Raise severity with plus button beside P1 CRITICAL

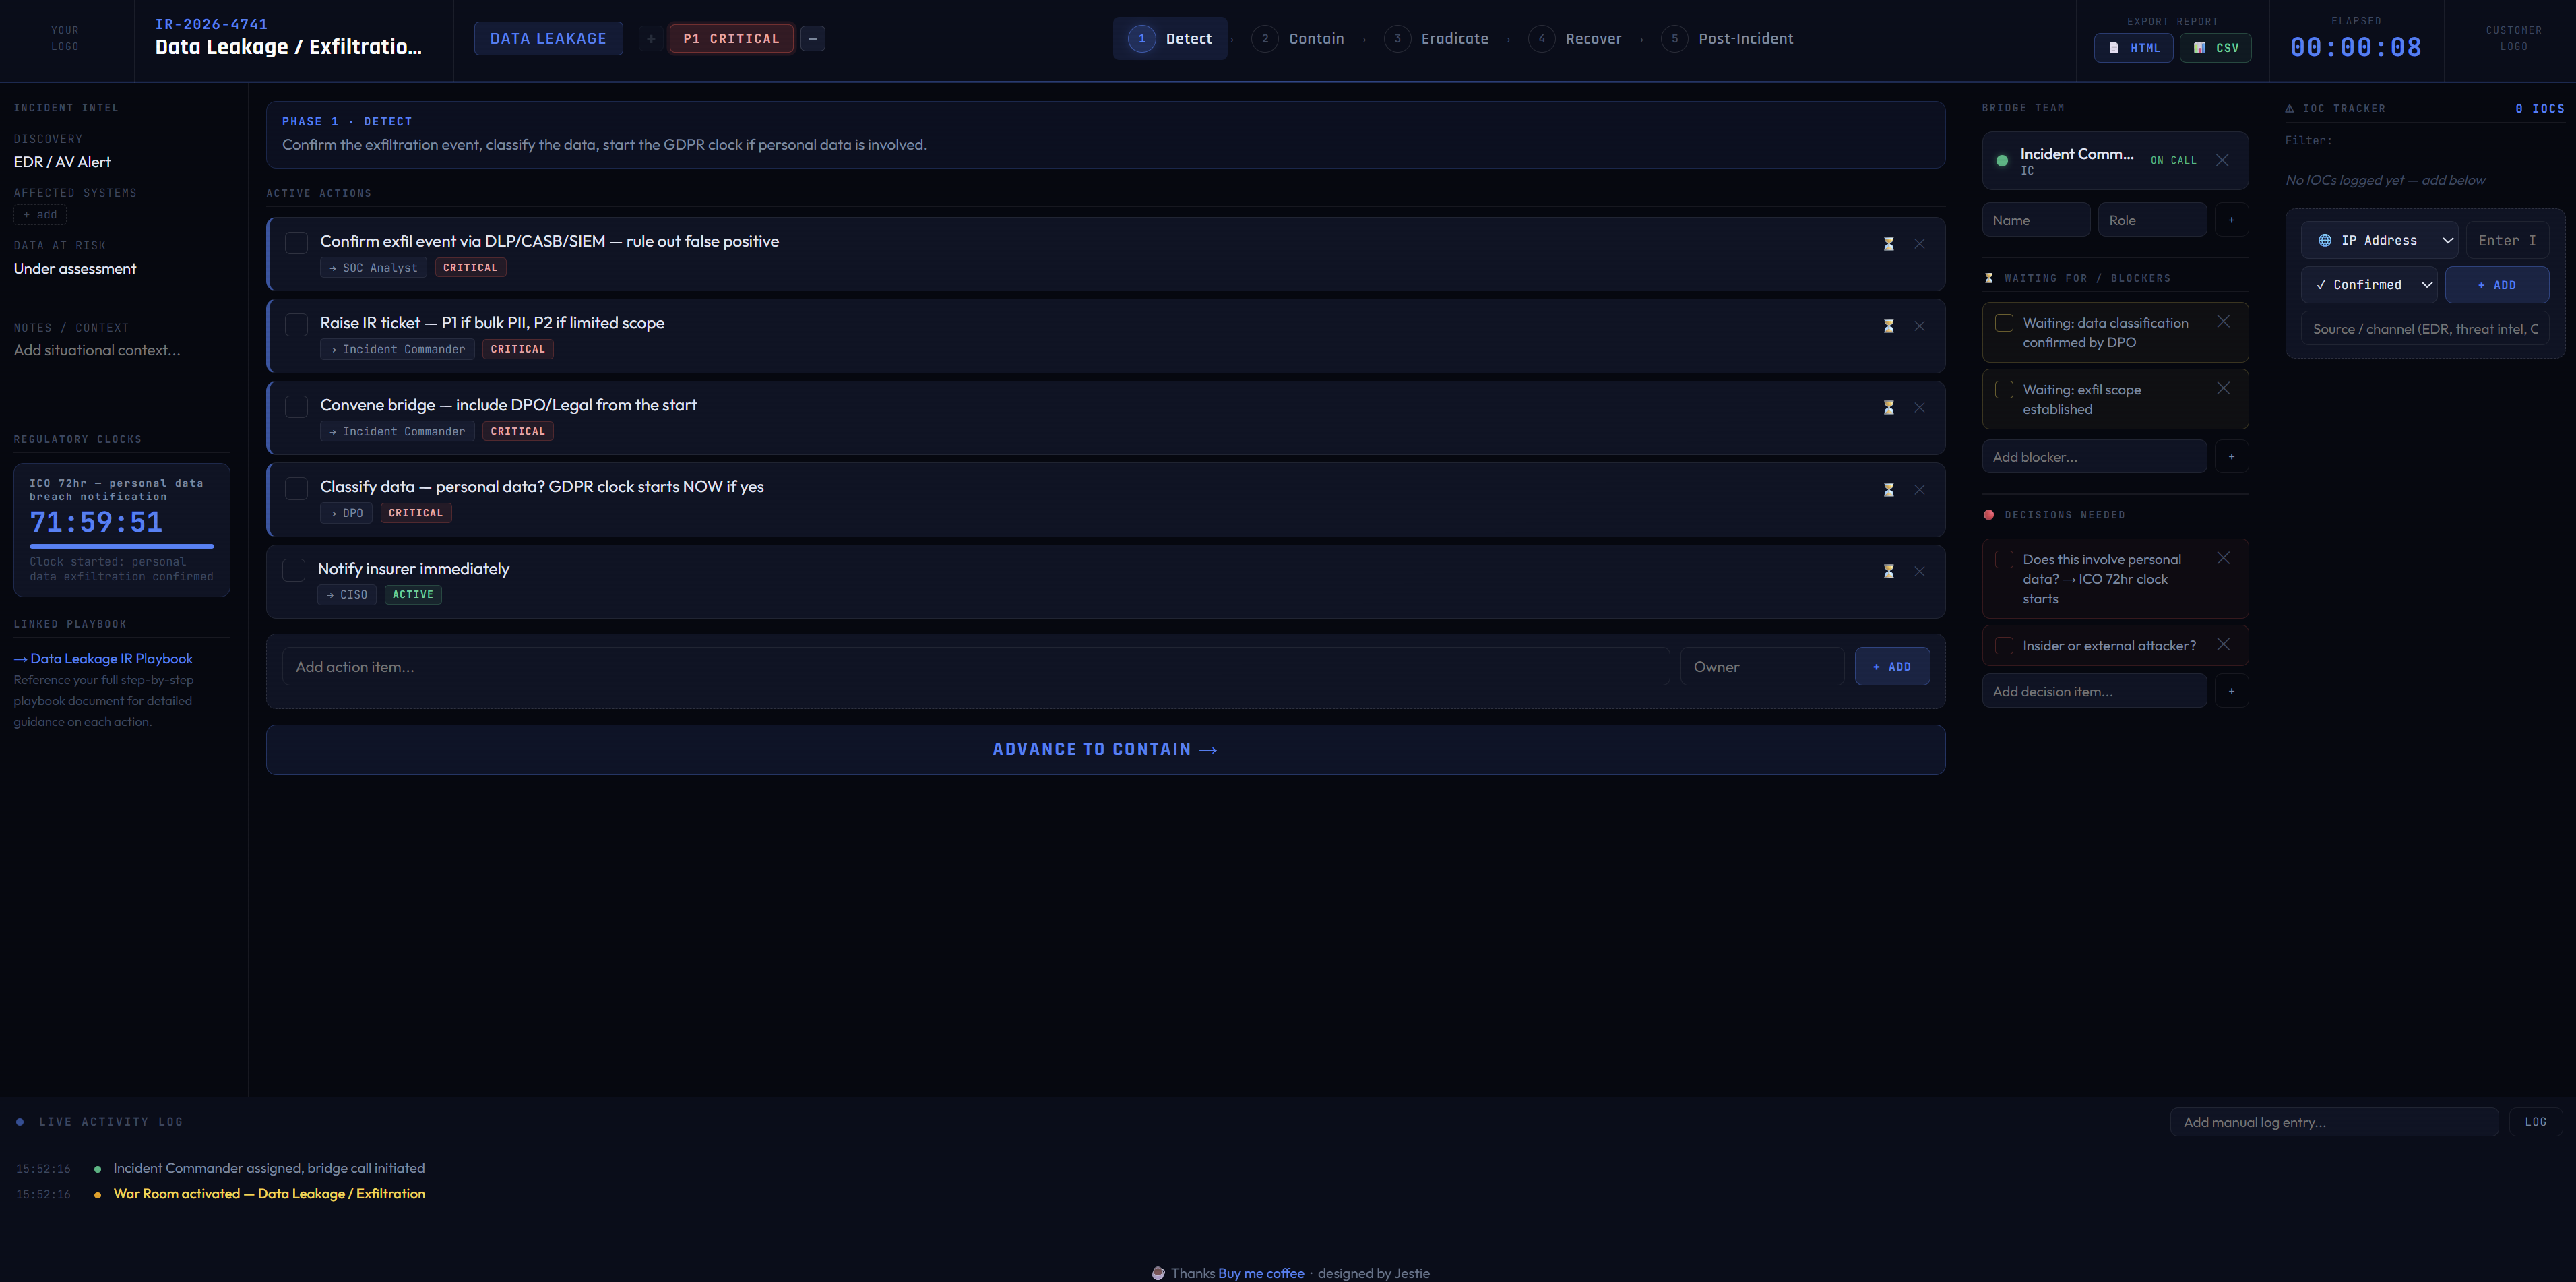651,39
